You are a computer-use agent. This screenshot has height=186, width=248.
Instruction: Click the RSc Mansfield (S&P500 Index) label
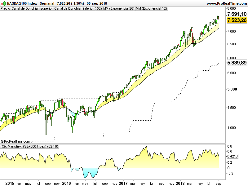[30, 146]
